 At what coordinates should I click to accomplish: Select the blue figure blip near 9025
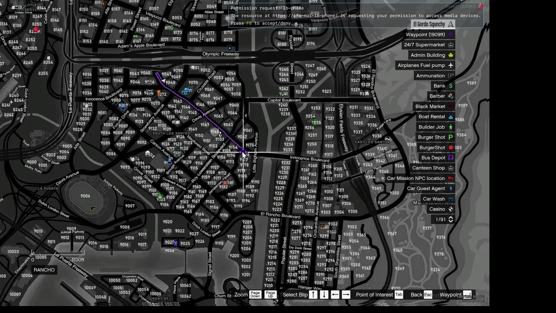[x=175, y=243]
